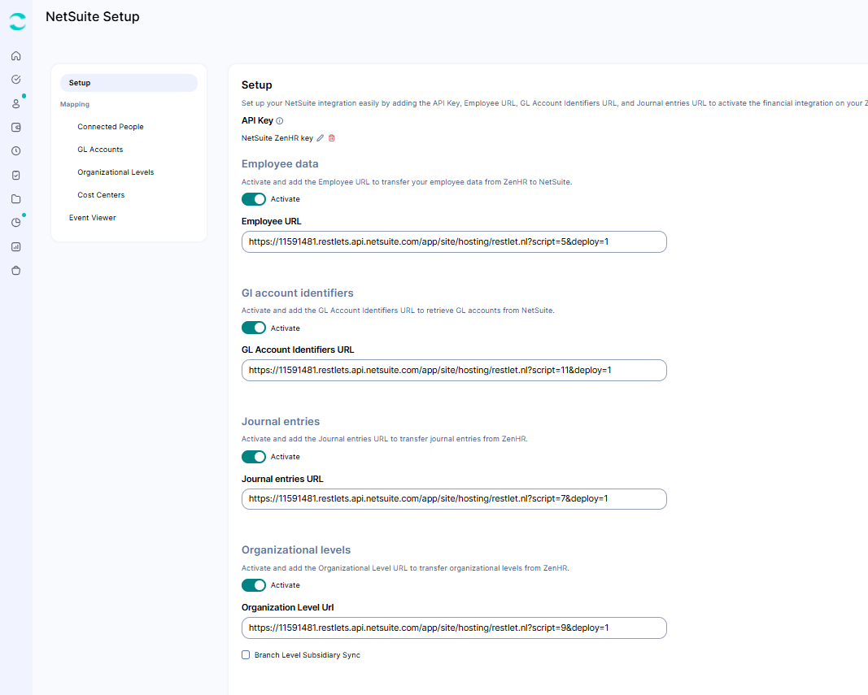Click the ZenHR logo icon

[x=17, y=21]
